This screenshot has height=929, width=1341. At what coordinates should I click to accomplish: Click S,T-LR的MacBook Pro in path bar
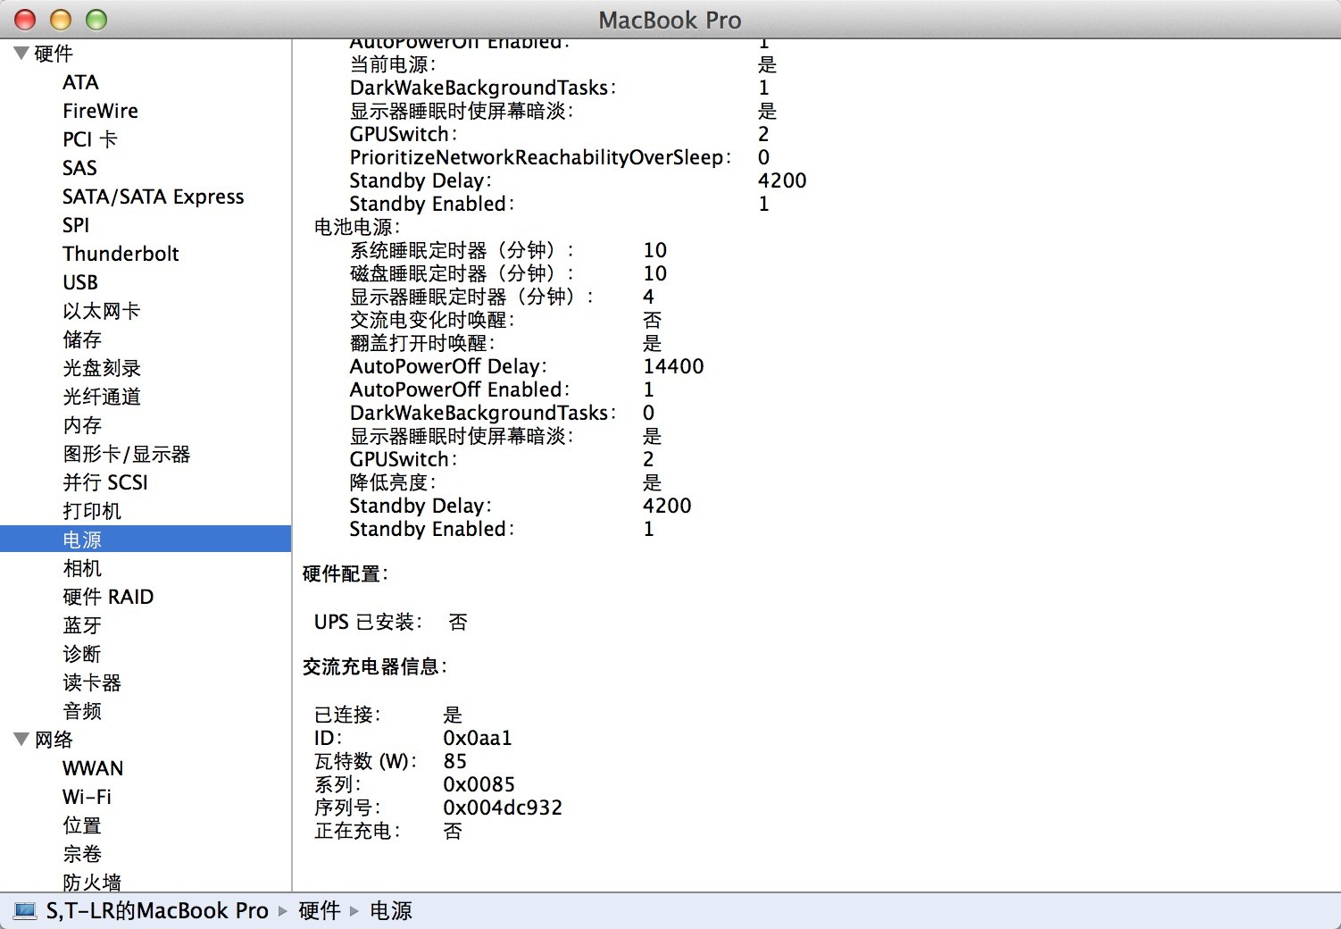coord(157,911)
